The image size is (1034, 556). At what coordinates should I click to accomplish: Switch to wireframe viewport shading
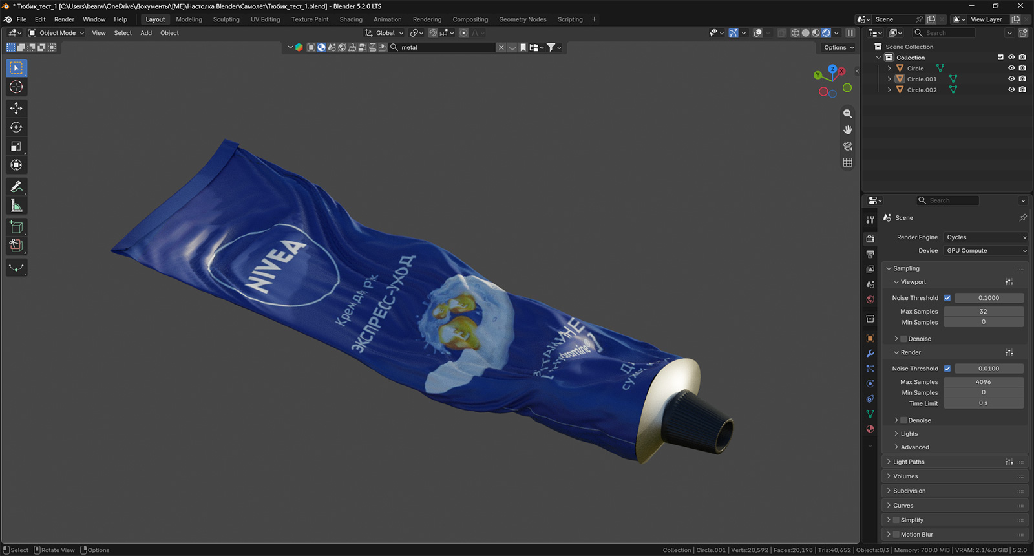coord(796,33)
